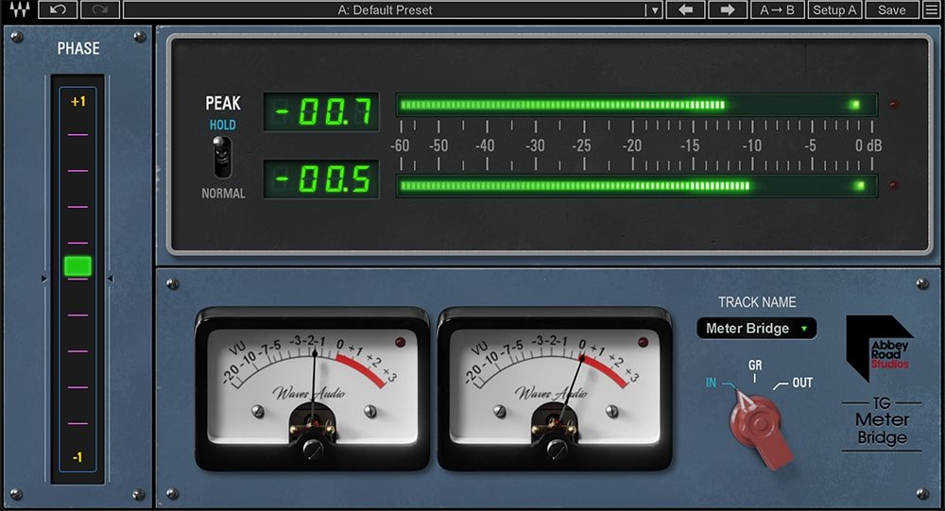Set the red selector knob to GR

click(x=754, y=366)
